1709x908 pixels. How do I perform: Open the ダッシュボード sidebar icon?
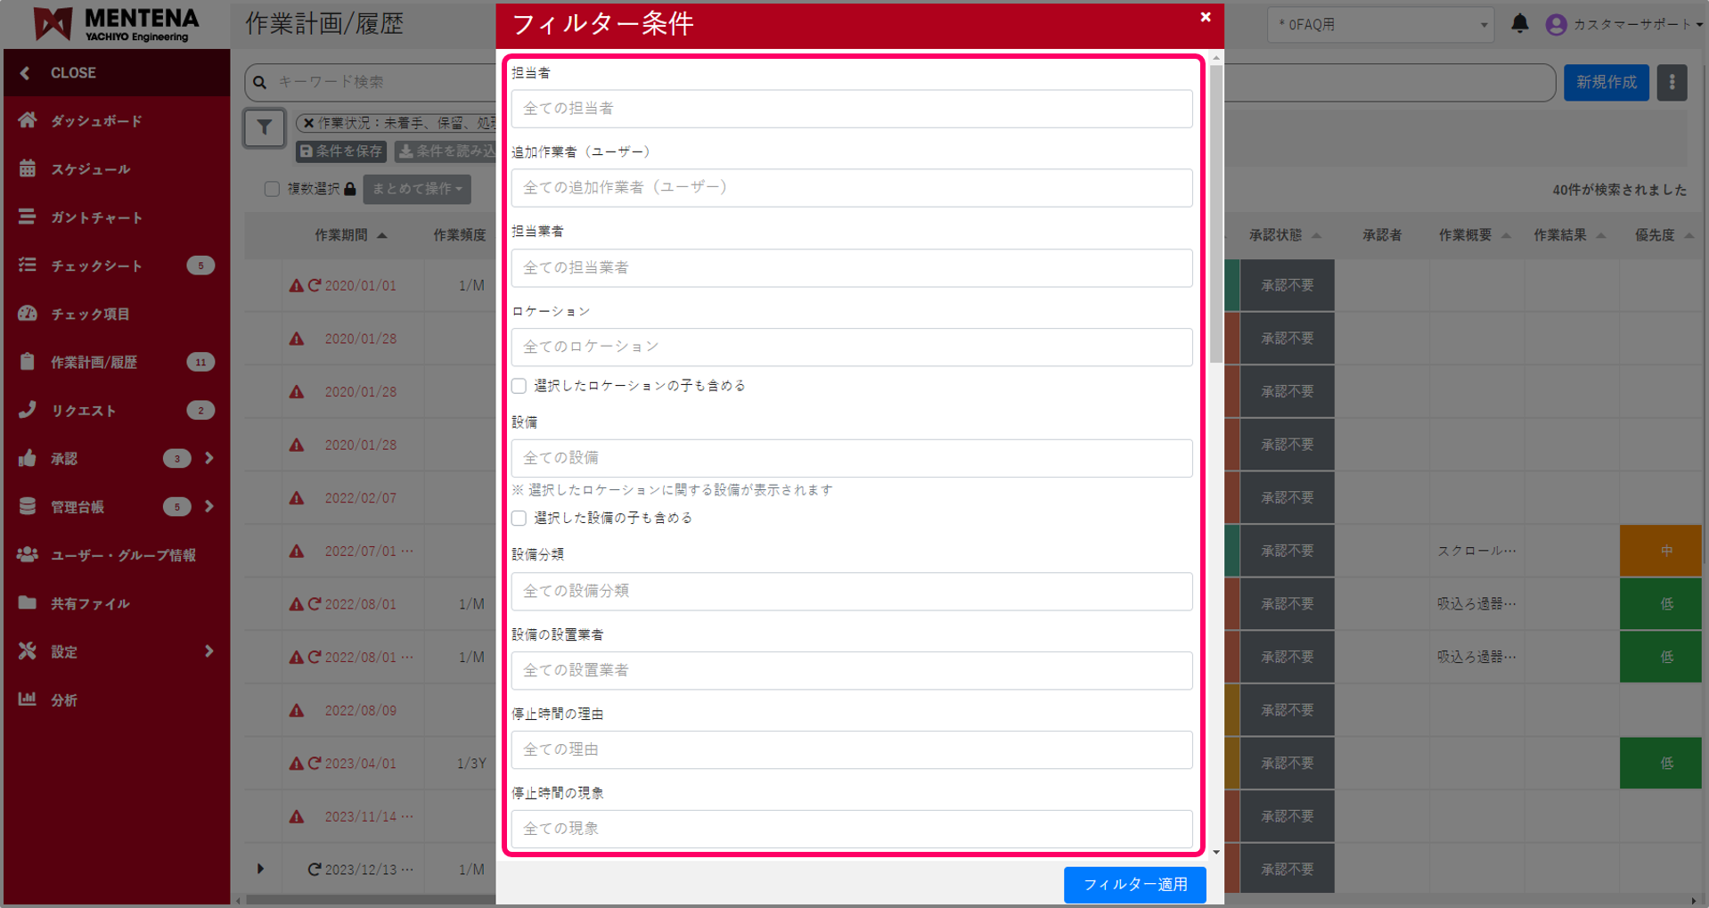coord(28,120)
